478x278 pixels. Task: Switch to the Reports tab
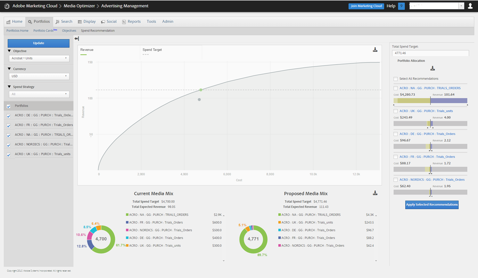(x=131, y=21)
